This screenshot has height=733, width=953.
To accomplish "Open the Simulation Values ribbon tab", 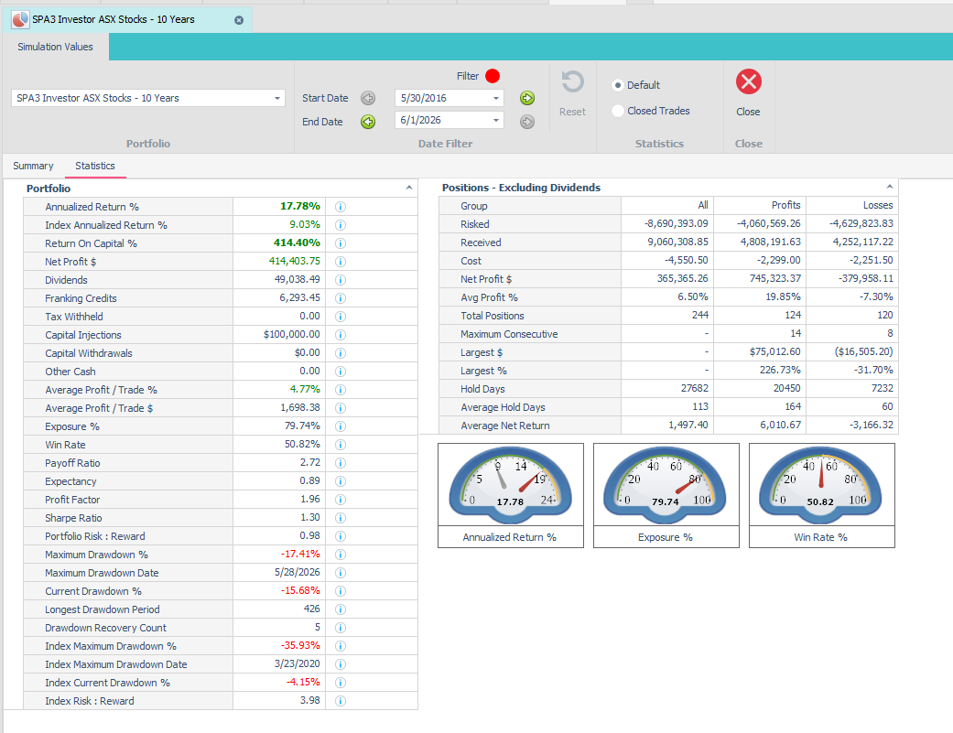I will point(55,47).
